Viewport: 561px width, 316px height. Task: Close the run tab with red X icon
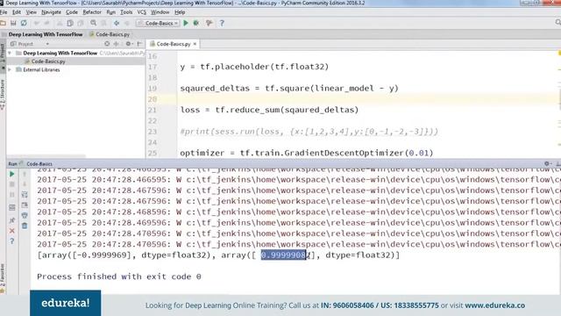pos(11,231)
